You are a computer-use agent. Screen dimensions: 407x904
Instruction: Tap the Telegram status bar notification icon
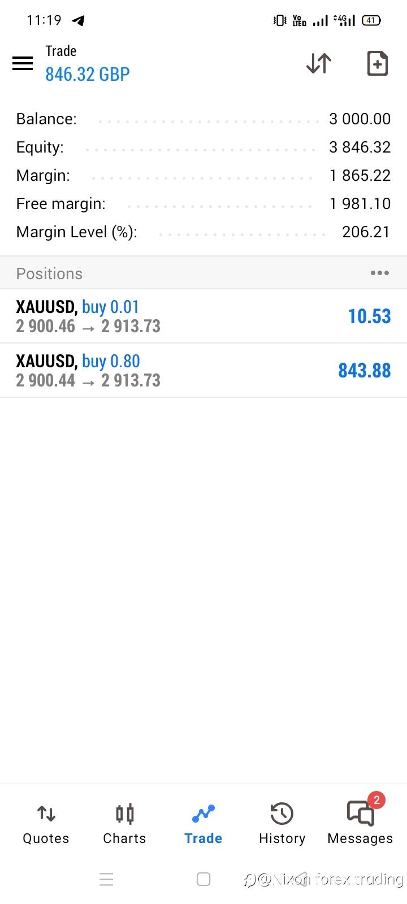[x=79, y=21]
